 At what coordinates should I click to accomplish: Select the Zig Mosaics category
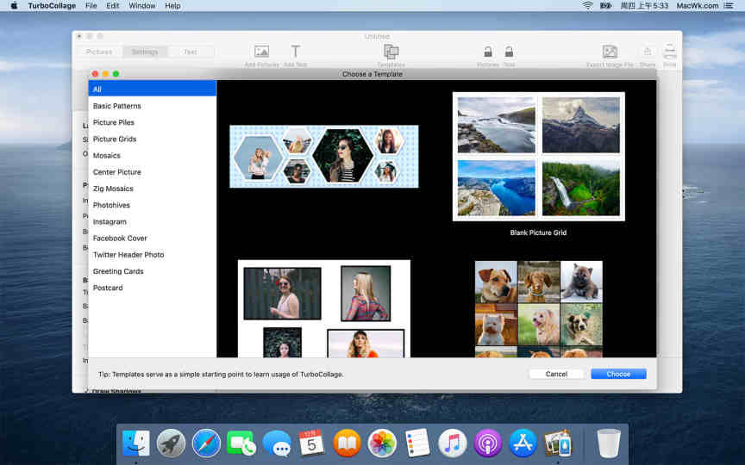click(152, 189)
